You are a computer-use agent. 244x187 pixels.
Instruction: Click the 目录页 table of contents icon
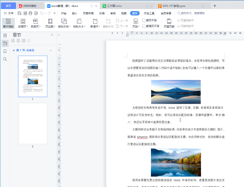click(35, 21)
